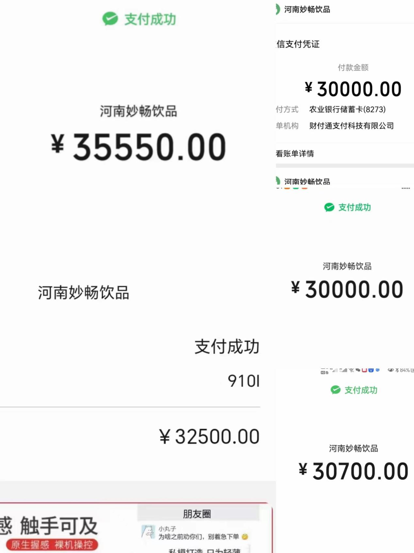Image resolution: width=414 pixels, height=553 pixels.
Task: Select the 朋友圈 header tab
Action: click(x=197, y=514)
